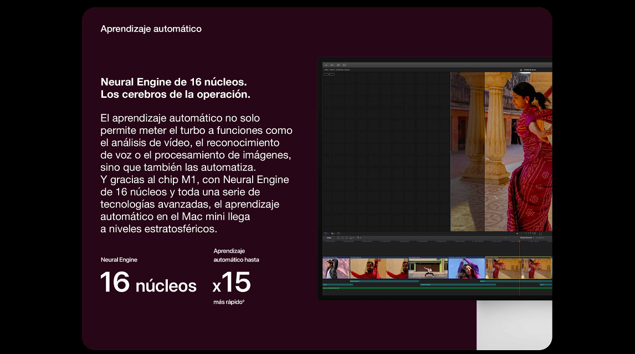
Task: Click the fourth icon in top toolbar
Action: click(x=344, y=65)
